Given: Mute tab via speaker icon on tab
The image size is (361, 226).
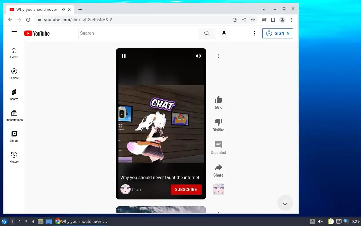Looking at the screenshot, I should point(63,9).
